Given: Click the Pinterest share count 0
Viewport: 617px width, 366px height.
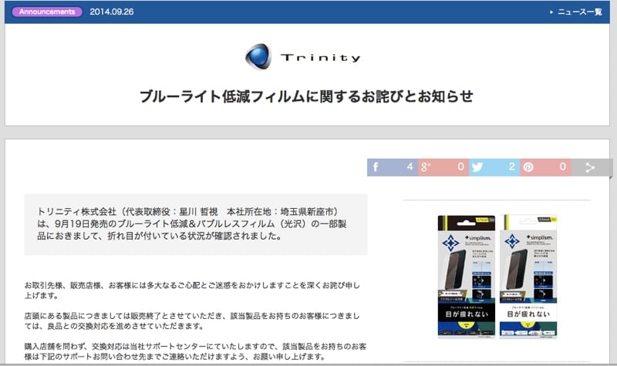Looking at the screenshot, I should 562,166.
